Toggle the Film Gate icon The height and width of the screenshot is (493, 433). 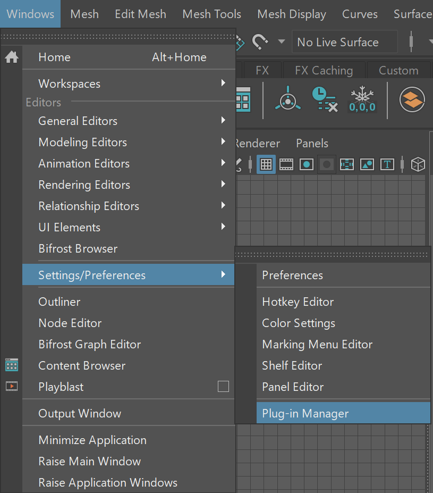pos(286,164)
